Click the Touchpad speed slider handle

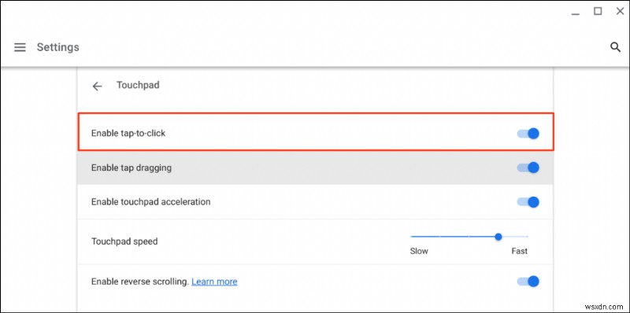(498, 237)
